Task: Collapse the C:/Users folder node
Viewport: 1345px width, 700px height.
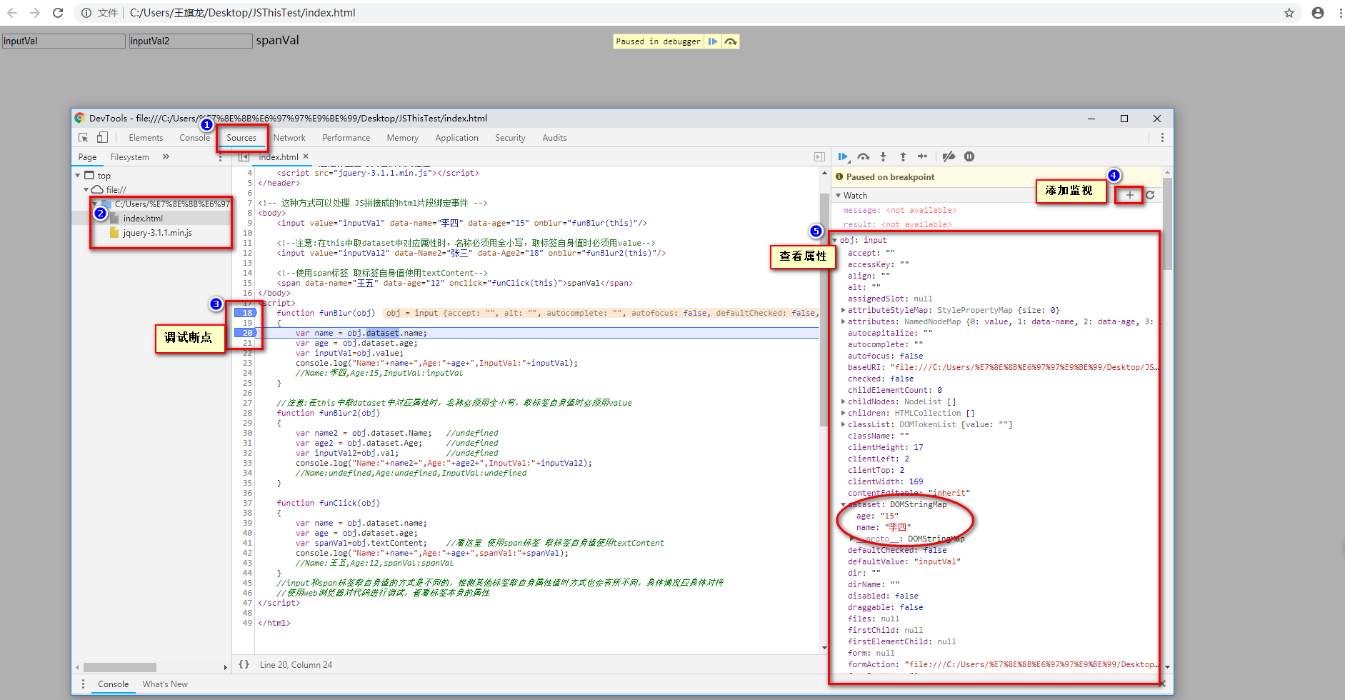Action: [x=95, y=204]
